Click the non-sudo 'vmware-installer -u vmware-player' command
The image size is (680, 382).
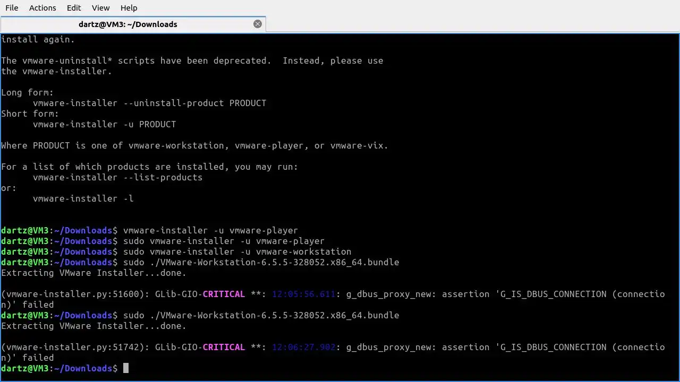click(210, 230)
